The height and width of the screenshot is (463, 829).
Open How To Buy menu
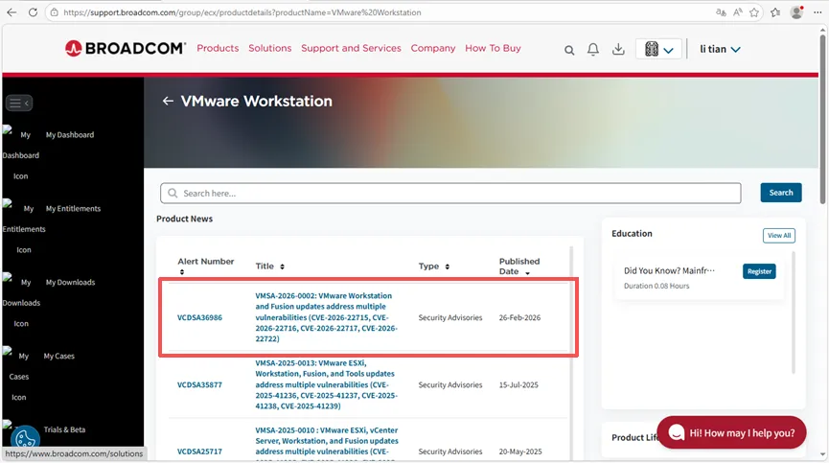pos(493,48)
